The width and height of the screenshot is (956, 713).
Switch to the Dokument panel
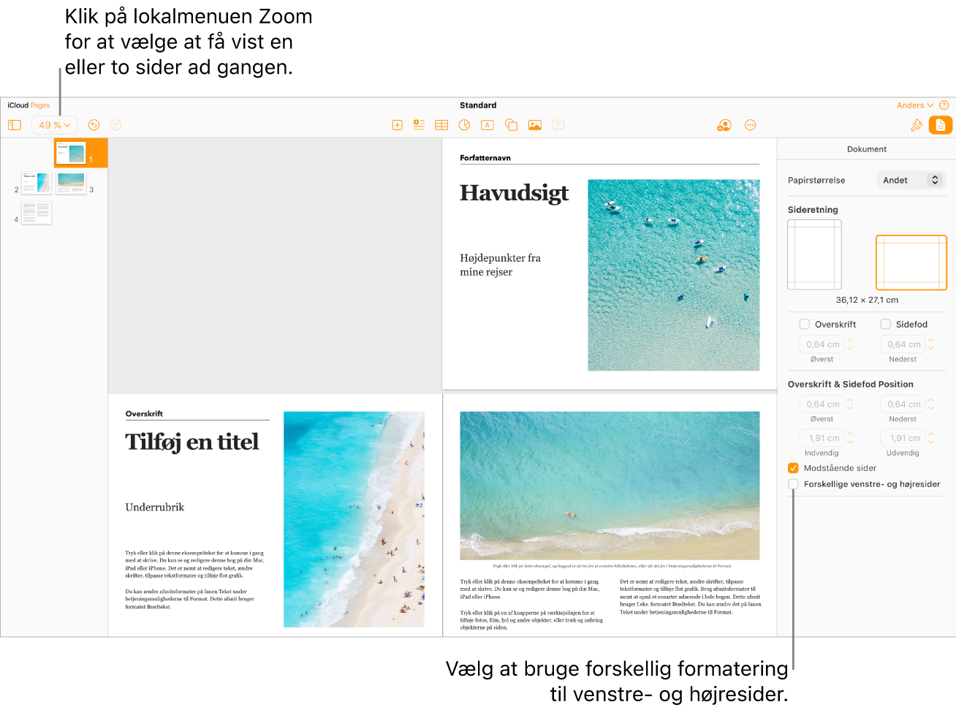[x=941, y=125]
